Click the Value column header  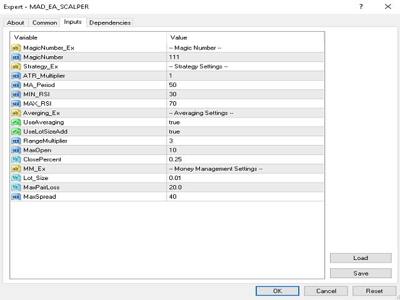coord(245,37)
